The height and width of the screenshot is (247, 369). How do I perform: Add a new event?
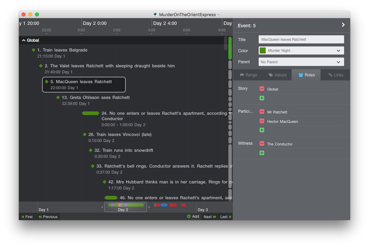coord(193,216)
